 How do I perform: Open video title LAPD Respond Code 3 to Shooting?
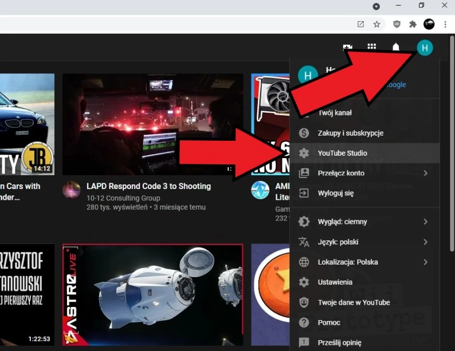[148, 186]
